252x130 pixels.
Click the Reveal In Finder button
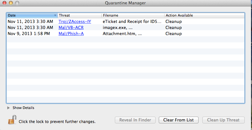coord(135,120)
